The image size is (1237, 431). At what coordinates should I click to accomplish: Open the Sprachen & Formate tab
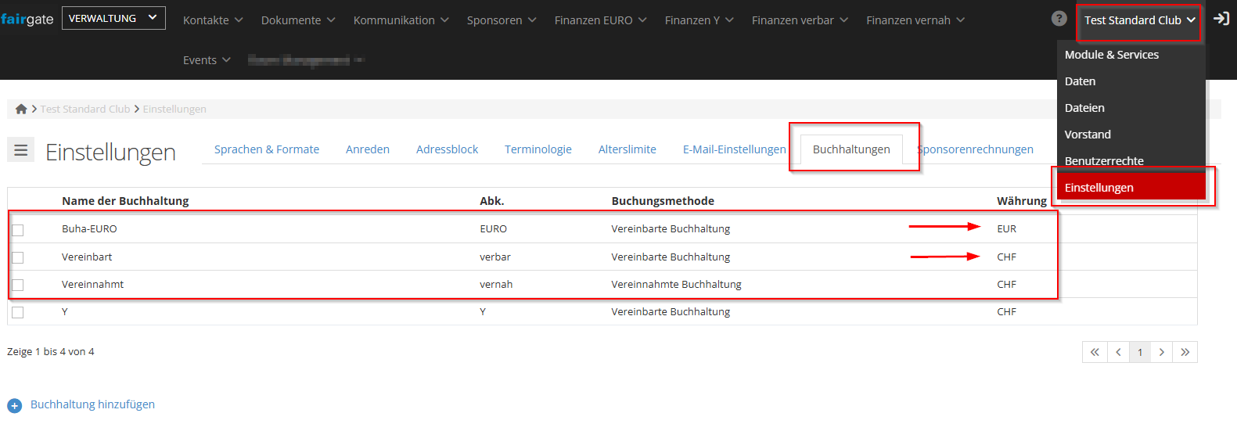266,149
